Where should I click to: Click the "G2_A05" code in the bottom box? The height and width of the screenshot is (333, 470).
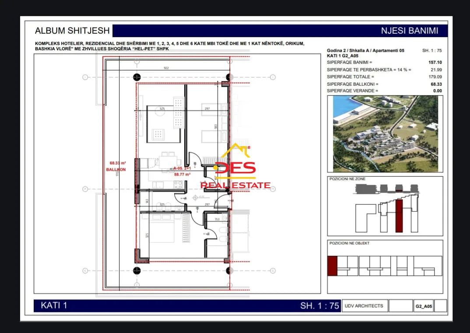coord(424,306)
